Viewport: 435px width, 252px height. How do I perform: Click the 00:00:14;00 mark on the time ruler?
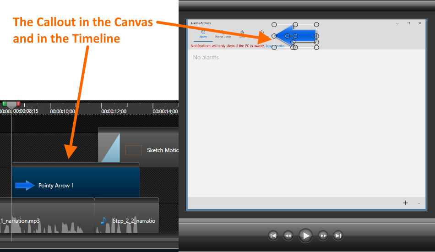click(165, 111)
